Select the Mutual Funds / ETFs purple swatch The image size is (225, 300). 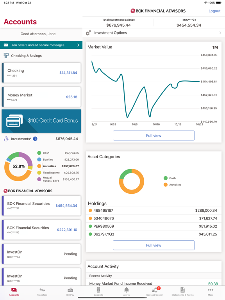click(x=39, y=179)
